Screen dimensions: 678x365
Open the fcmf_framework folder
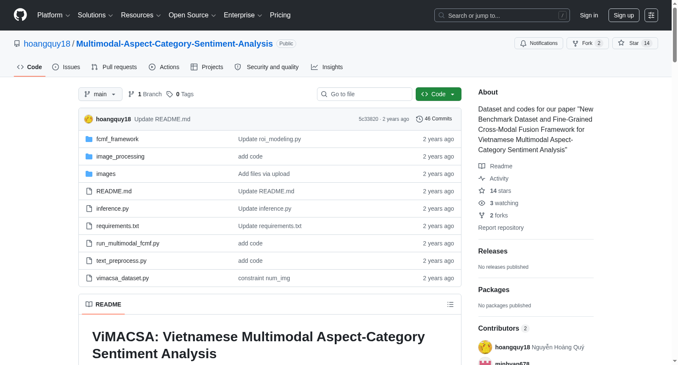(117, 139)
